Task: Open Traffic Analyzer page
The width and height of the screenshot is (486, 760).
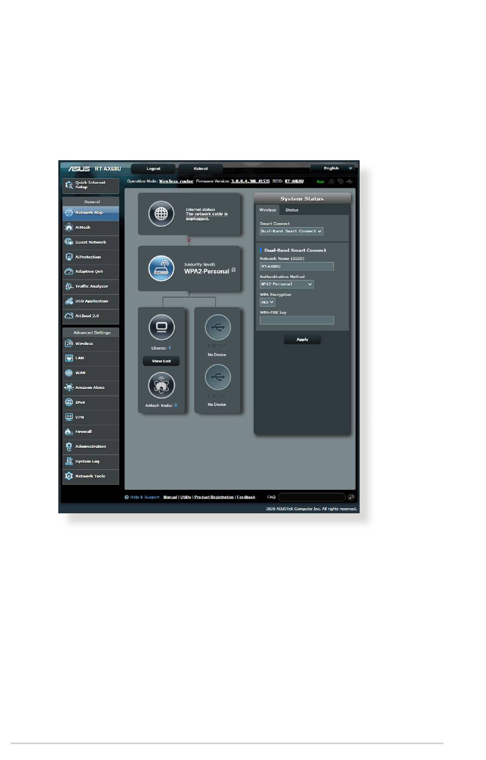Action: (x=91, y=287)
